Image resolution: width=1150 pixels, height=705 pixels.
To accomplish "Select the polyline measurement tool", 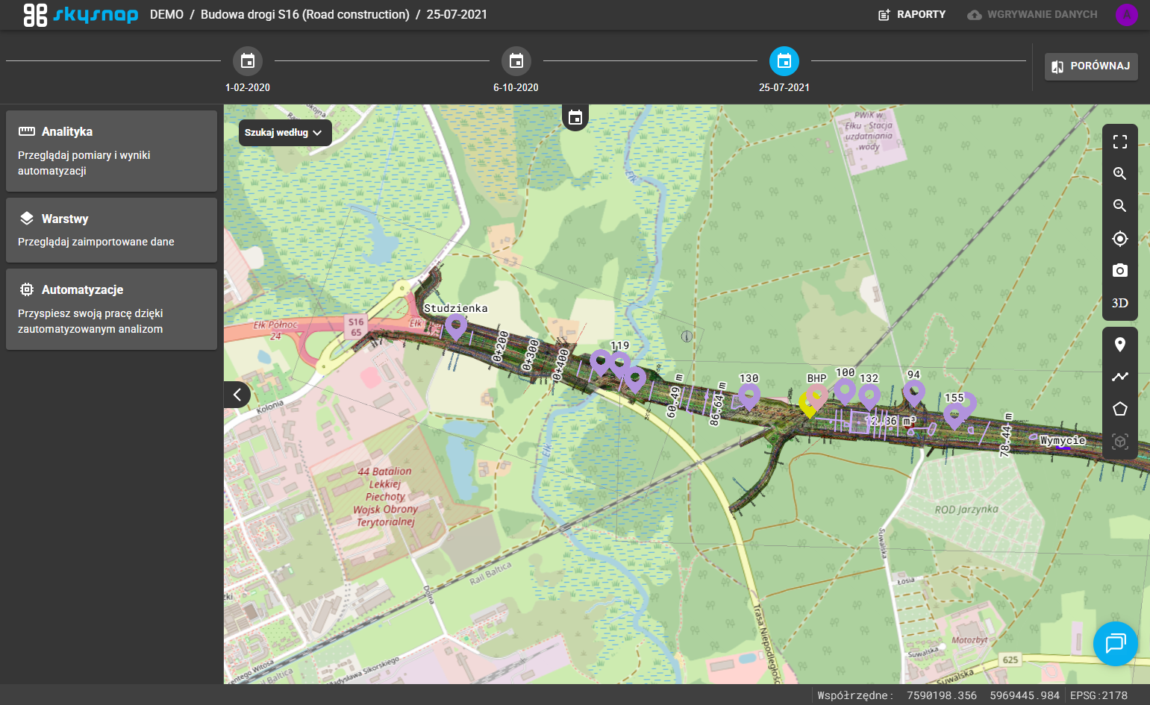I will point(1119,377).
